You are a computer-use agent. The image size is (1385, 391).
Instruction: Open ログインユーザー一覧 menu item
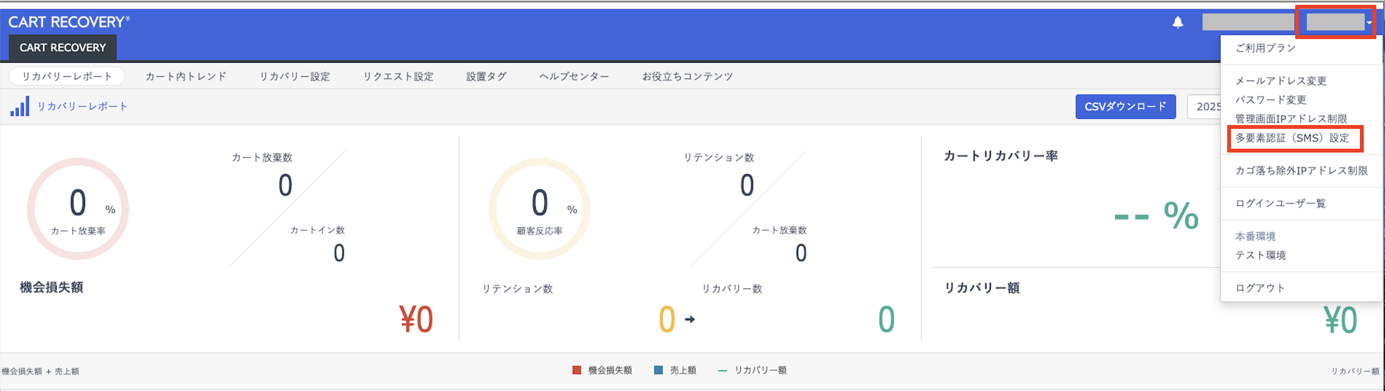coord(1280,203)
